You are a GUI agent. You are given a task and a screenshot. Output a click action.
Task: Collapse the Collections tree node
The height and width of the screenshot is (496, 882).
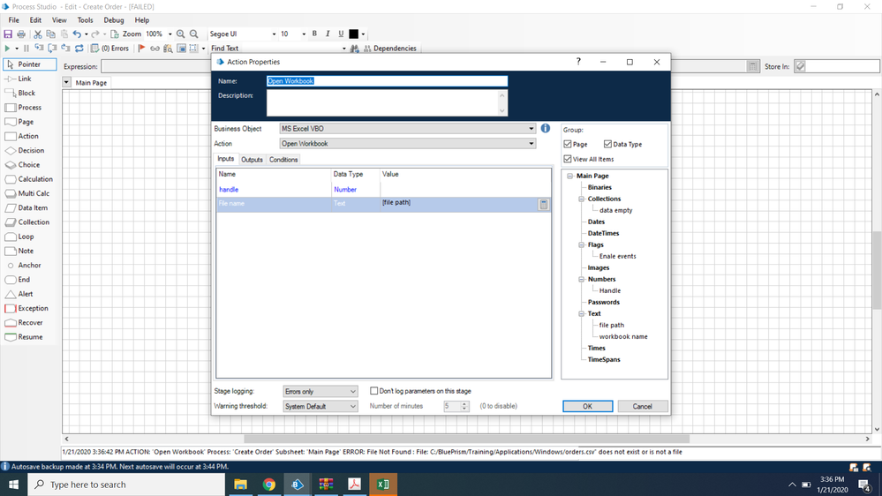(582, 199)
